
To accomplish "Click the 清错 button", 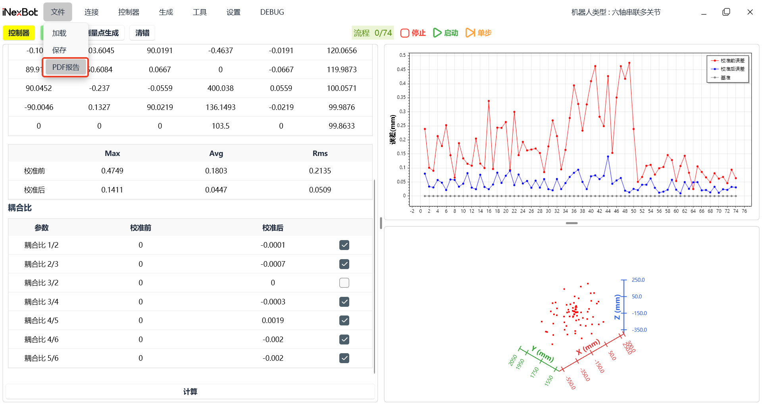I will (142, 33).
